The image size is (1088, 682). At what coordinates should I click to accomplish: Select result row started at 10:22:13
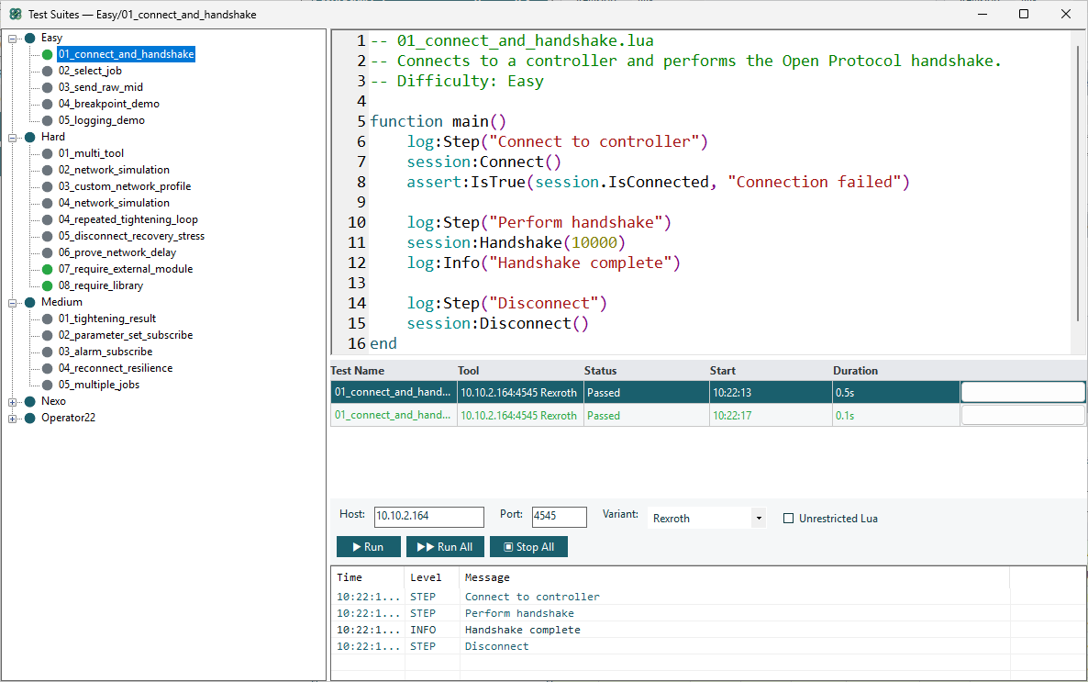708,392
